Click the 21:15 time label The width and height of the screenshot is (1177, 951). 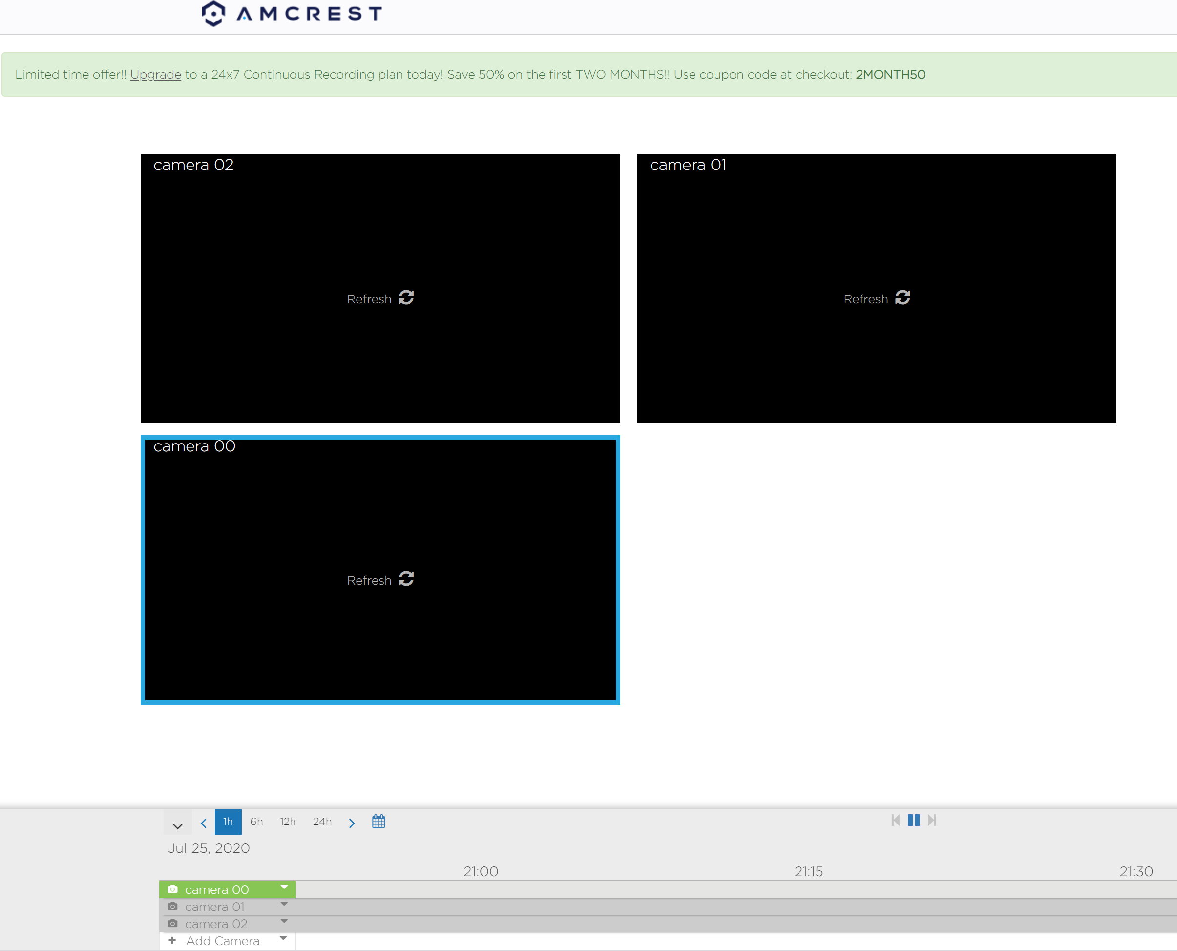tap(809, 871)
